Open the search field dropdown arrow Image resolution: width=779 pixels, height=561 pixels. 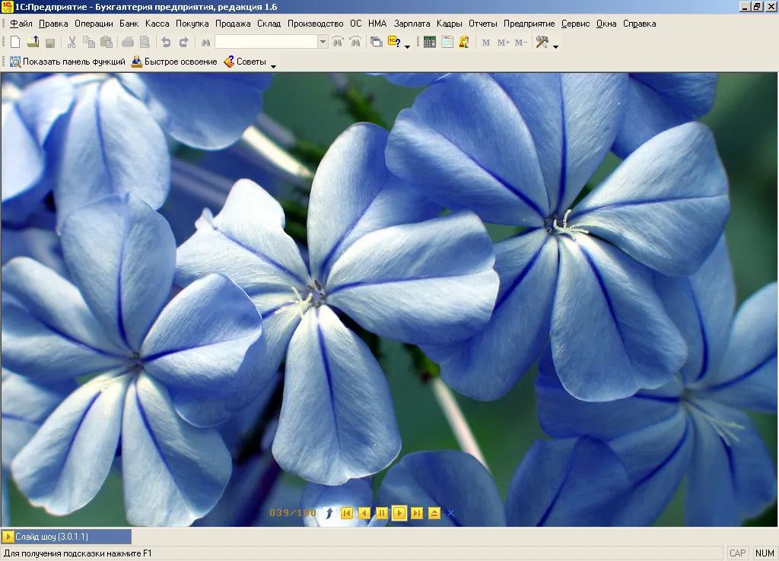pos(323,43)
